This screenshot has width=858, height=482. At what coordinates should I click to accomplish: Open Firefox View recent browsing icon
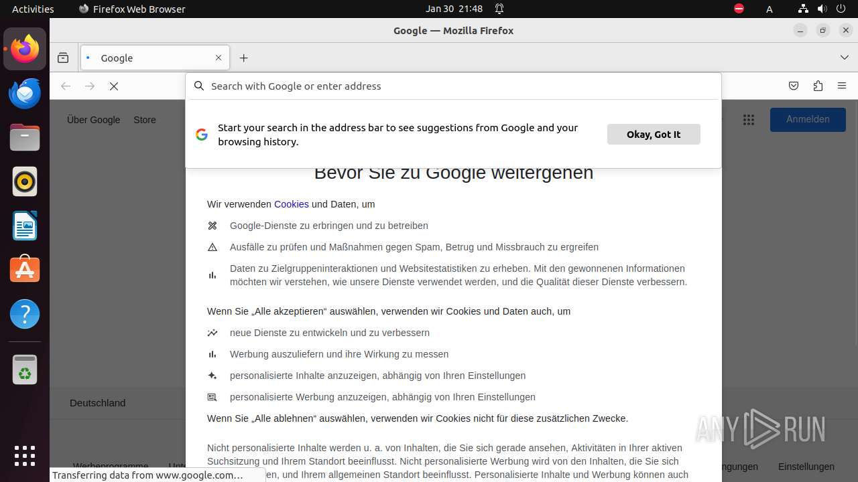63,58
